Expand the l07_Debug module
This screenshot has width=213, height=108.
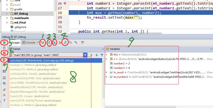coord(7,14)
